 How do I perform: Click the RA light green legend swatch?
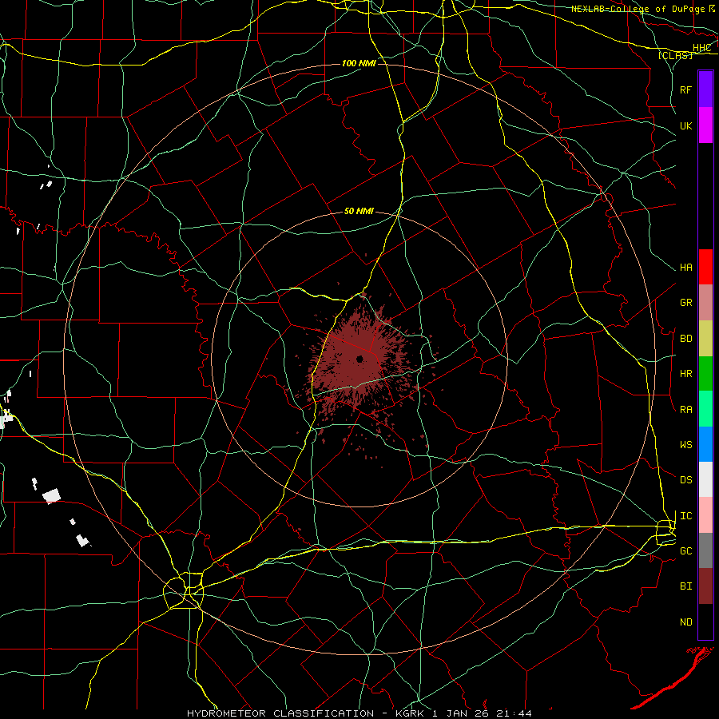coord(705,409)
